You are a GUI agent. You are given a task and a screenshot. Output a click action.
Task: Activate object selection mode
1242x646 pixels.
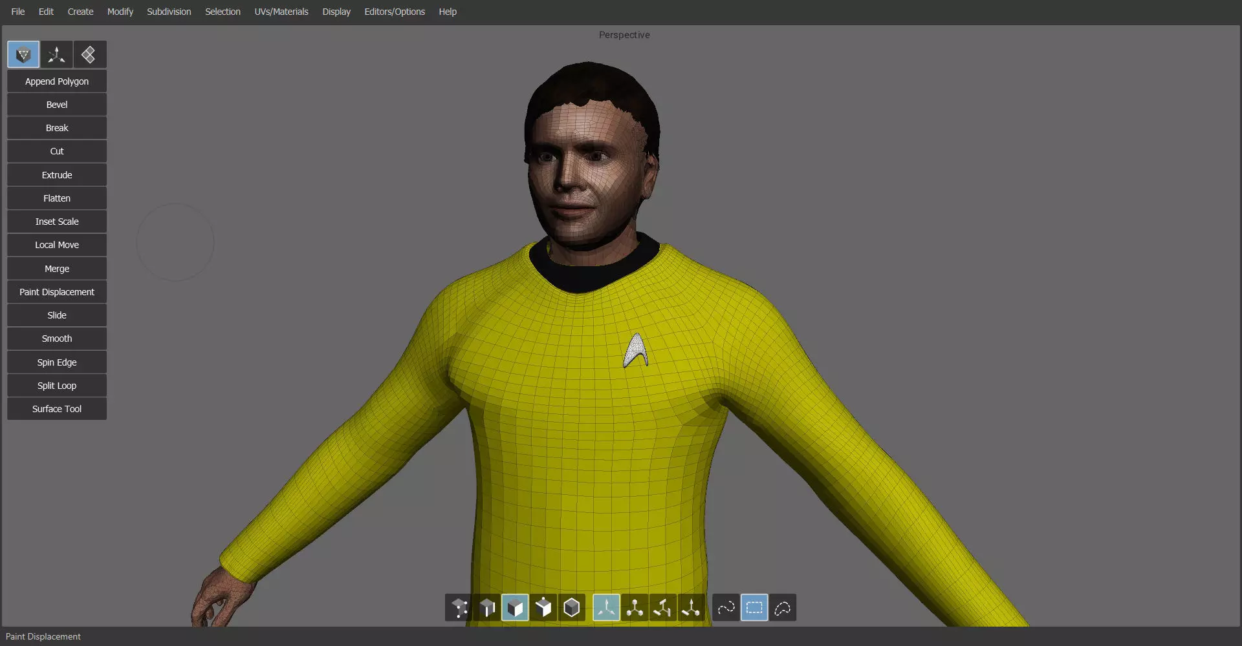click(x=543, y=608)
